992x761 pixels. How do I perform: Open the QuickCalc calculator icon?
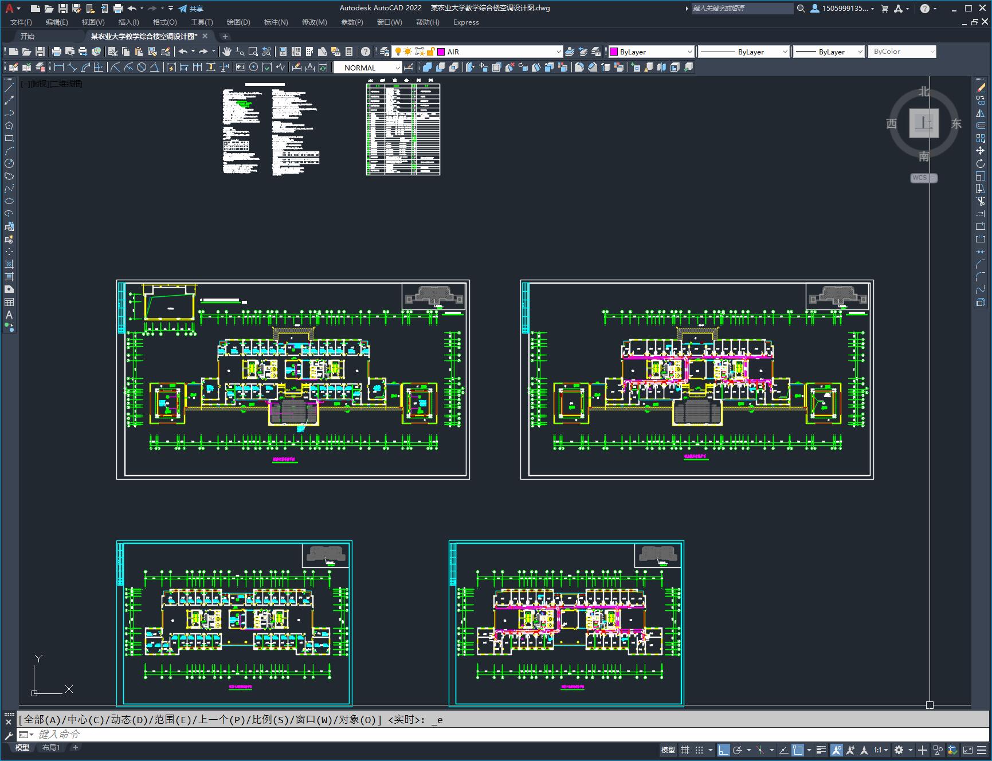pyautogui.click(x=349, y=52)
